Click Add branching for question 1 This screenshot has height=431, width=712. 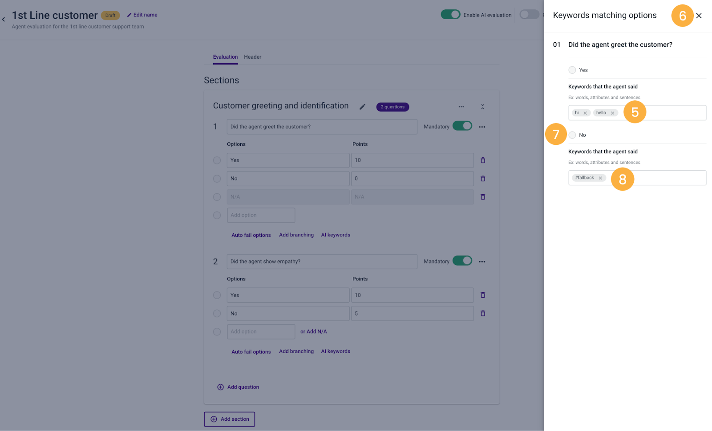296,235
